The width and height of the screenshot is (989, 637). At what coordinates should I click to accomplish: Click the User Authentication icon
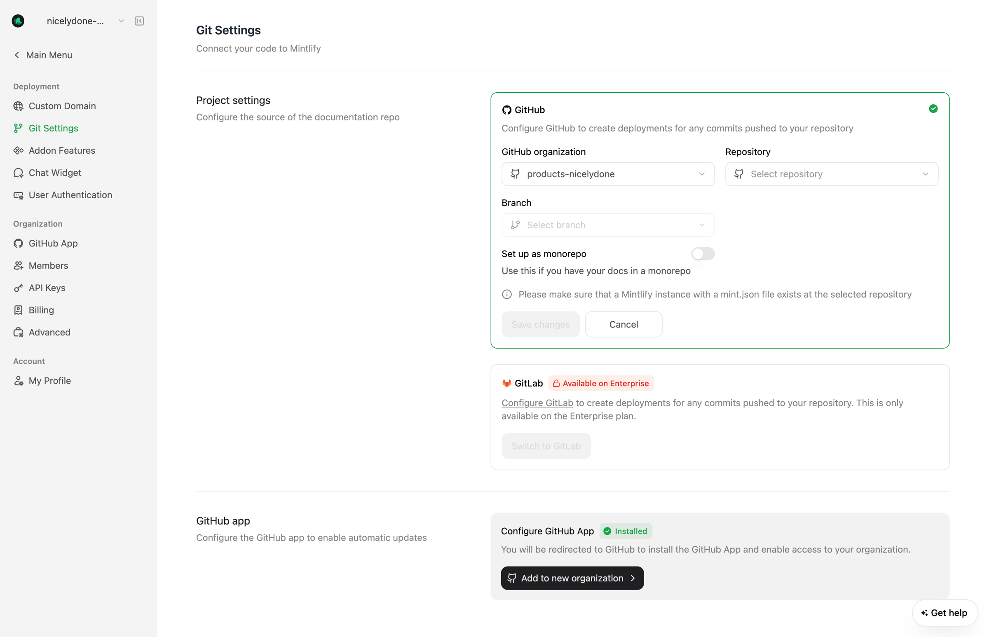point(18,195)
